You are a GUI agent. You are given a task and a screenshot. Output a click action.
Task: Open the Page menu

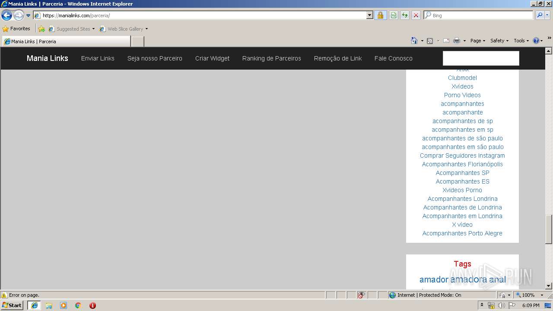pyautogui.click(x=478, y=41)
